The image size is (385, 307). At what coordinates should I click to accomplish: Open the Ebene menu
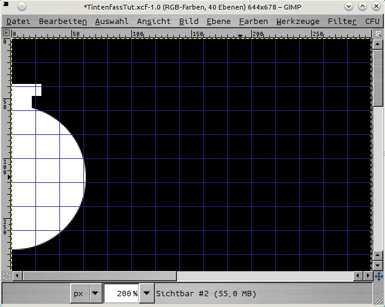pos(218,21)
